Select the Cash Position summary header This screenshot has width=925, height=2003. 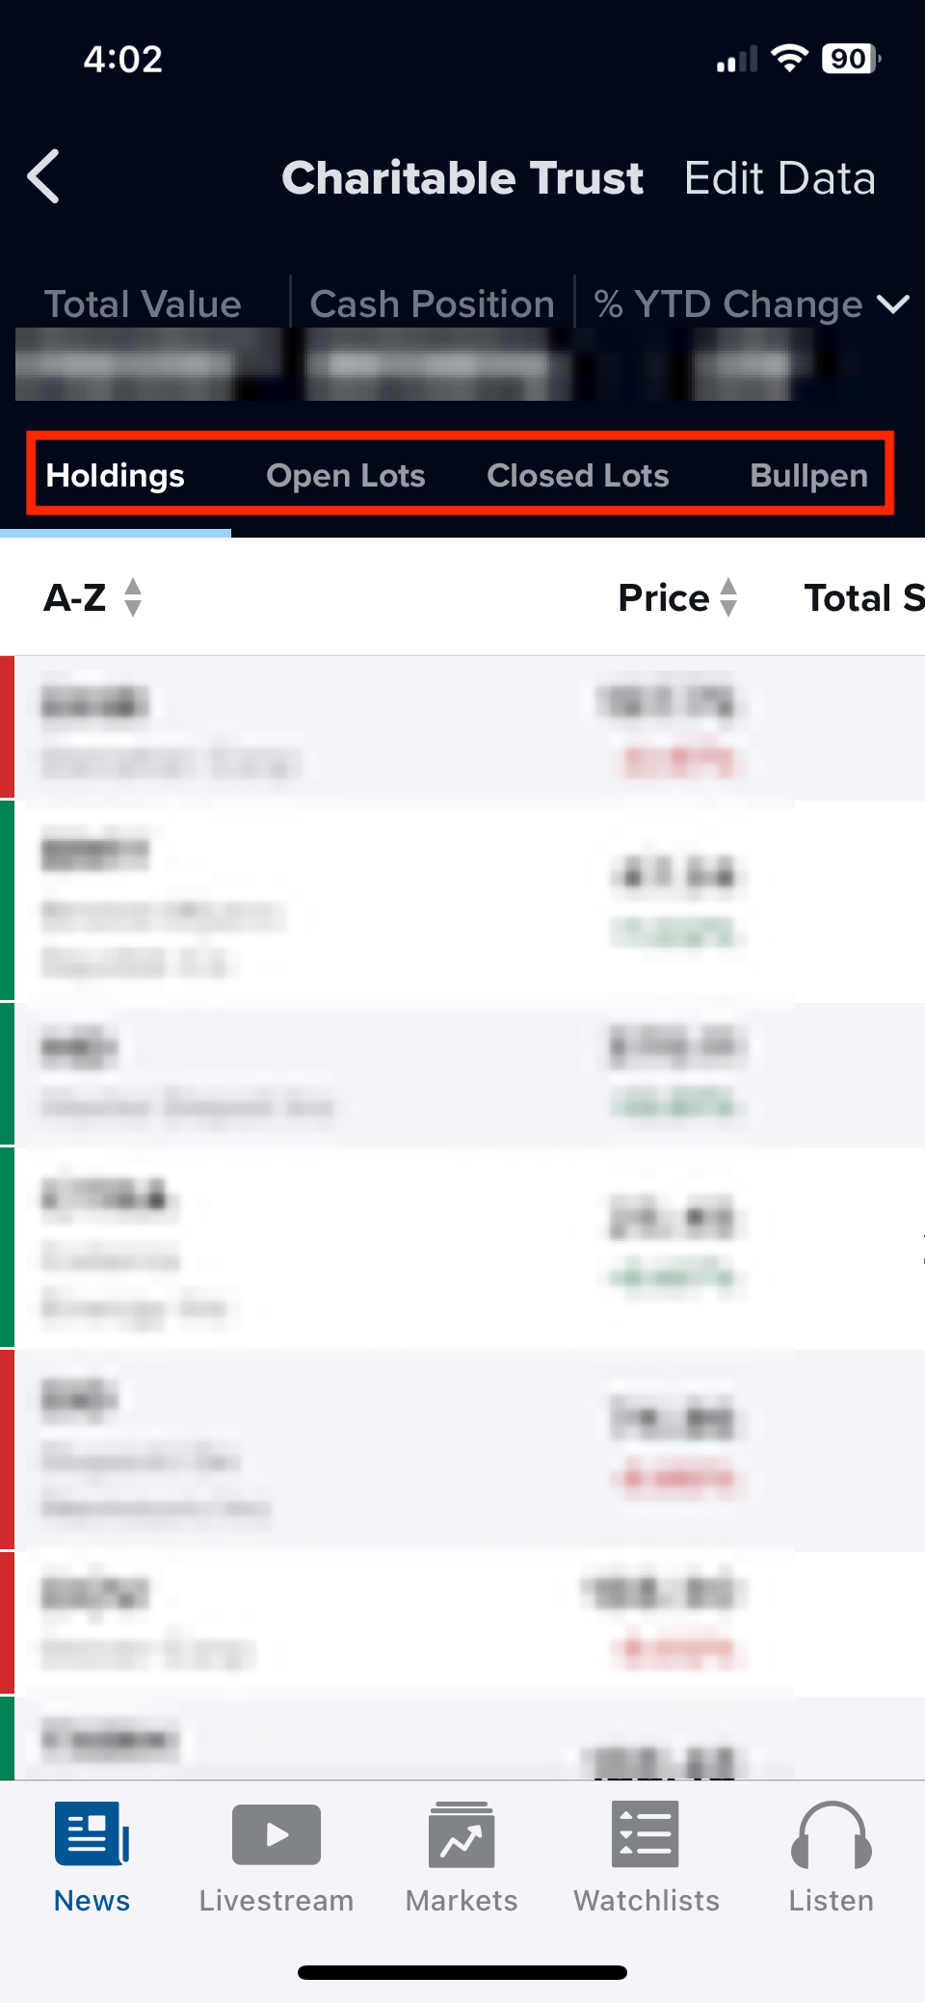point(432,304)
